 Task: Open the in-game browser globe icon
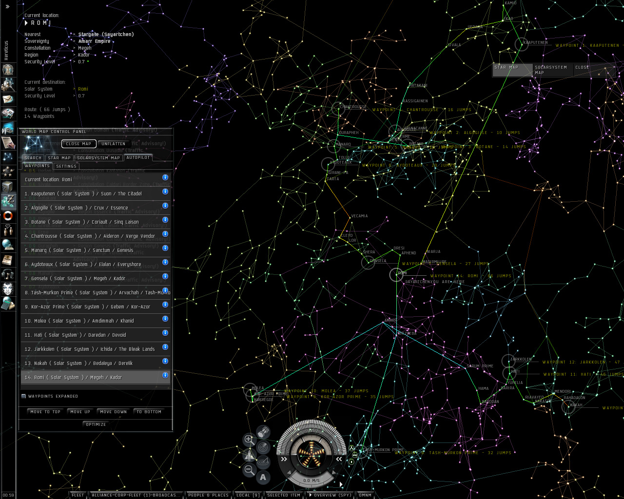pos(8,245)
